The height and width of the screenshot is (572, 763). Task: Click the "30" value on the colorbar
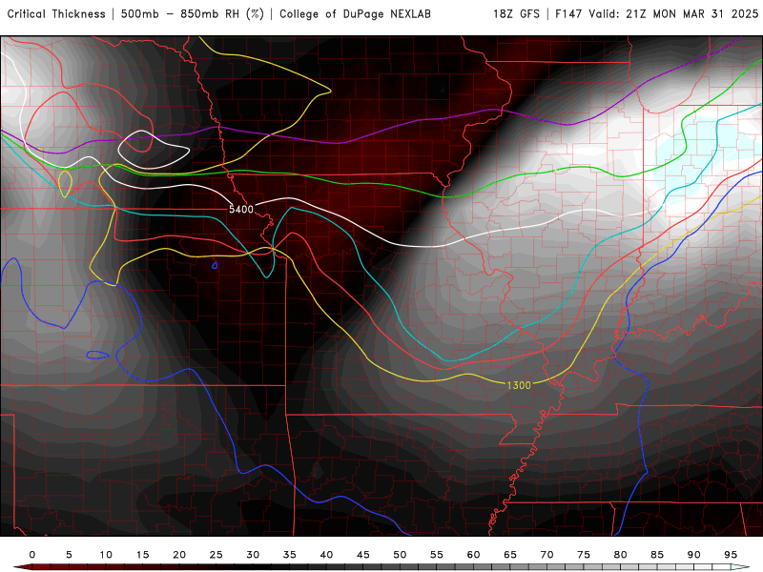[x=253, y=555]
